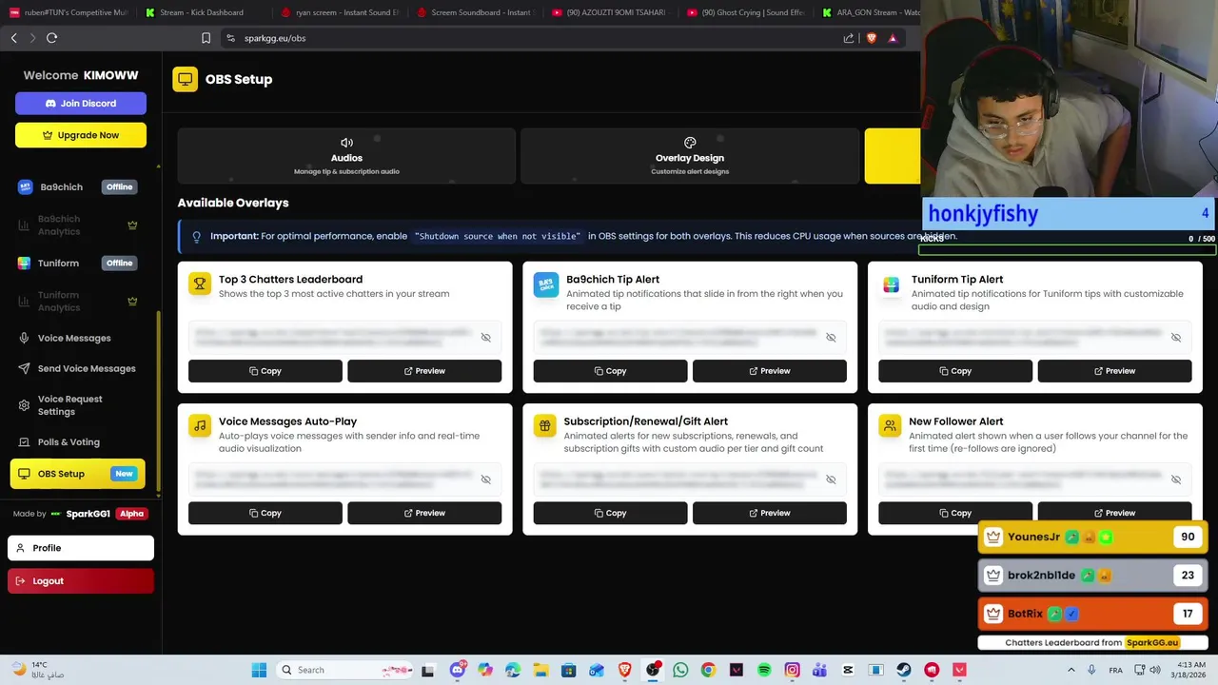This screenshot has width=1218, height=685.
Task: Reveal the Subscription/Renewal/Gift Alert URL
Action: pyautogui.click(x=831, y=479)
